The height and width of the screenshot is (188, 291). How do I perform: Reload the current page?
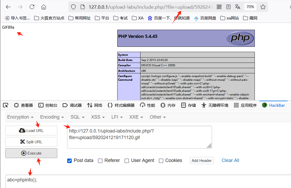(x=32, y=7)
